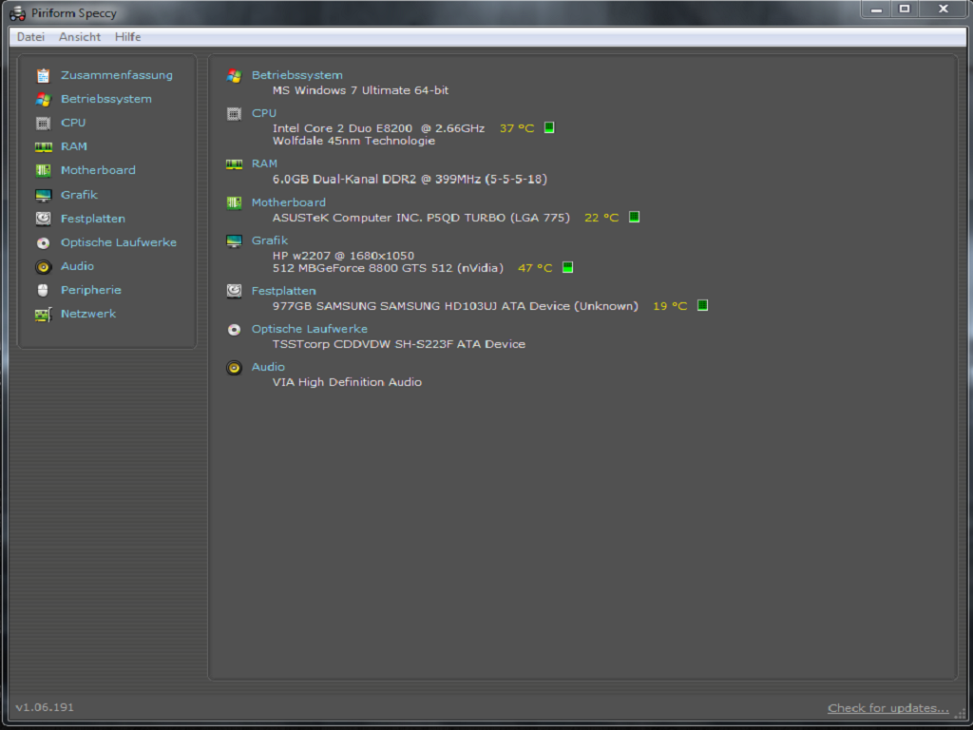This screenshot has height=730, width=973.
Task: View Festplatten details from sidebar
Action: pyautogui.click(x=93, y=219)
